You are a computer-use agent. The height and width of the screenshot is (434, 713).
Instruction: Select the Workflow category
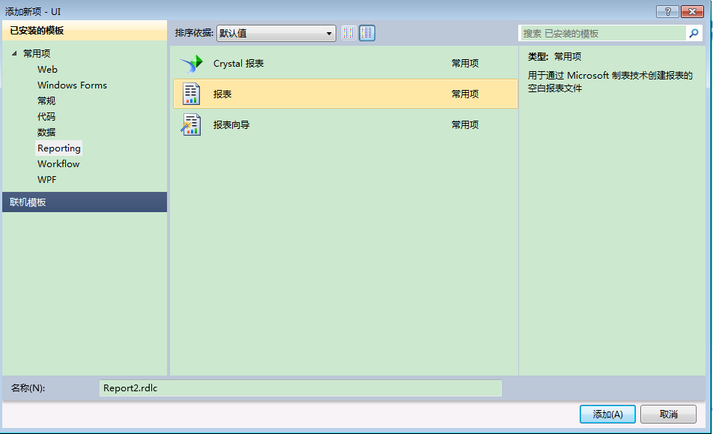pyautogui.click(x=58, y=163)
